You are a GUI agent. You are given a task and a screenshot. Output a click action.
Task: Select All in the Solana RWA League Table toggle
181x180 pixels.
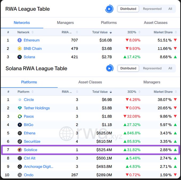170,68
